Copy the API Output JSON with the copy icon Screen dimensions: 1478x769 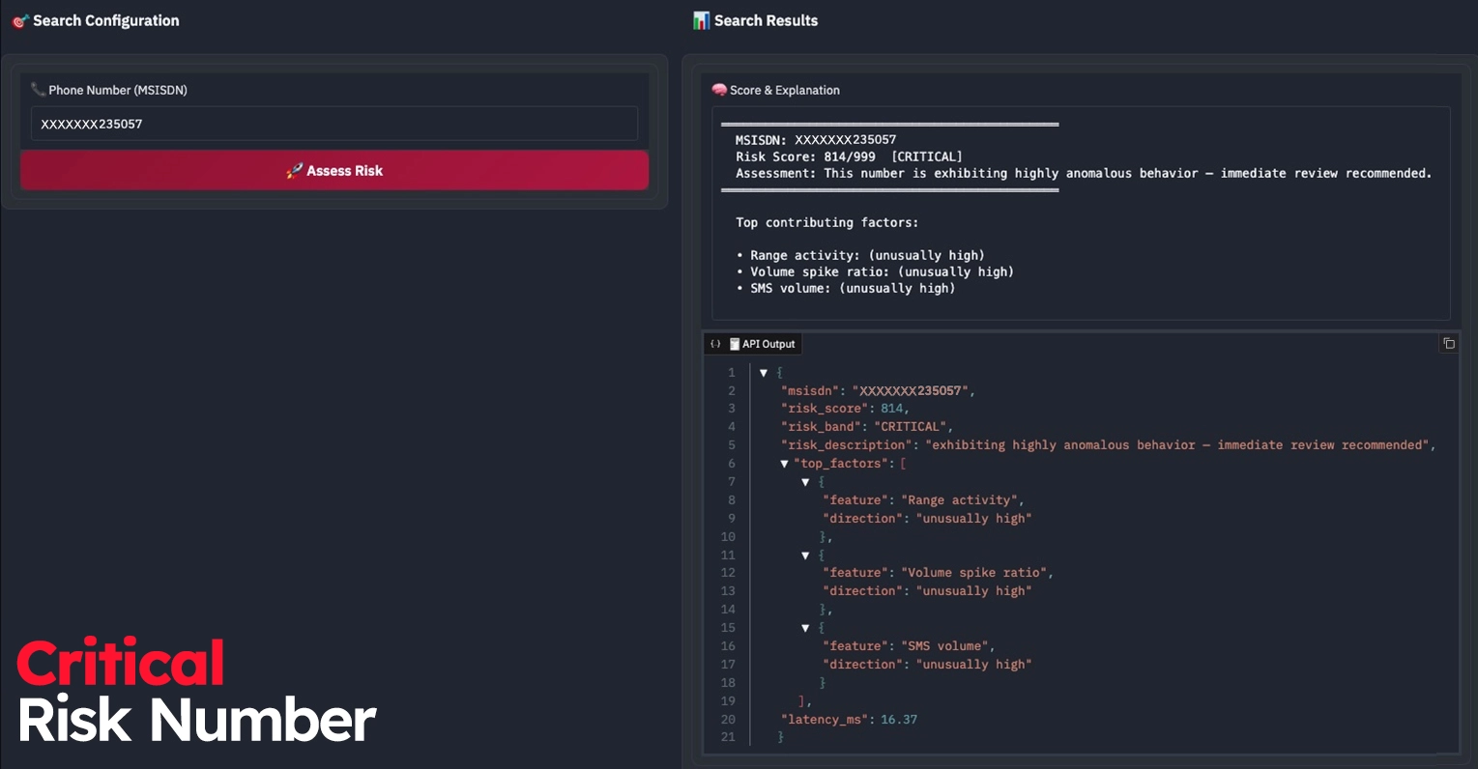click(1448, 344)
